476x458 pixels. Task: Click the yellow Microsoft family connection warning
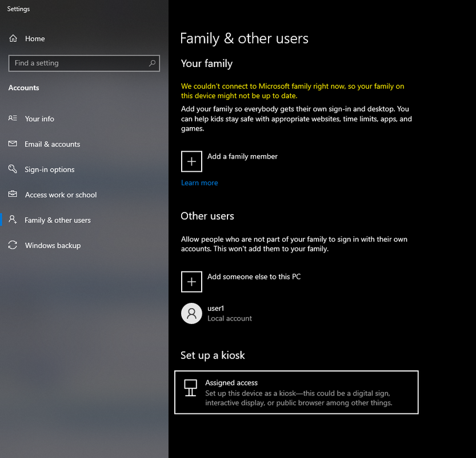[x=293, y=91]
